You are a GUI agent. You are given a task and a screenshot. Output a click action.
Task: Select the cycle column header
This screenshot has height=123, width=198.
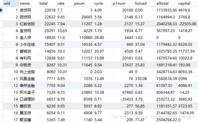(x=103, y=3)
